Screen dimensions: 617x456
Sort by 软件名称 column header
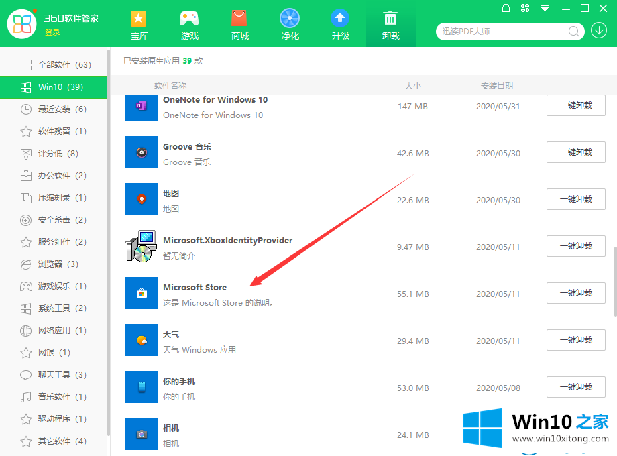tap(170, 85)
